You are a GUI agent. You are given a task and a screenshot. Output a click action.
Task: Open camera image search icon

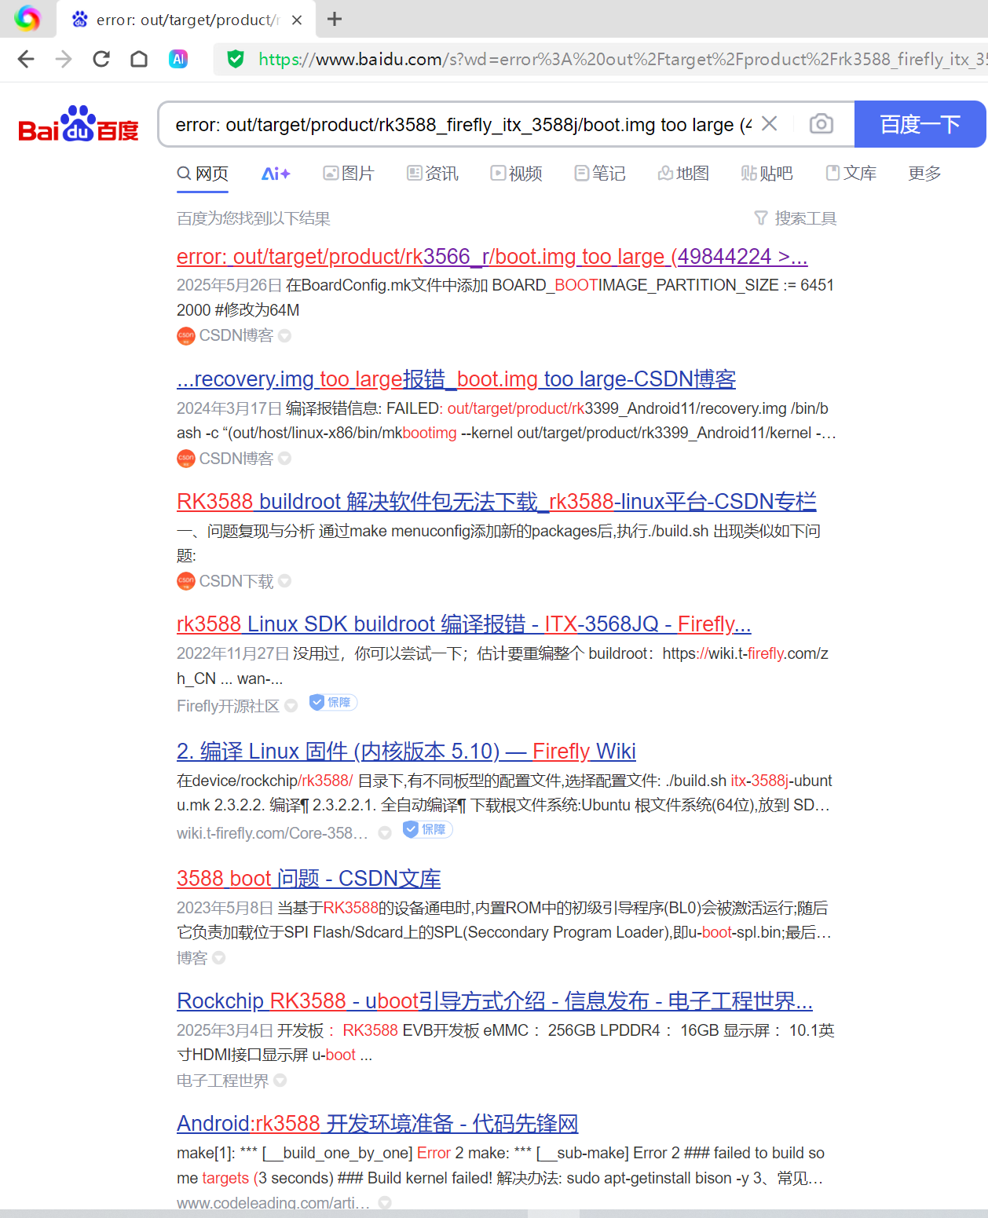(x=822, y=123)
